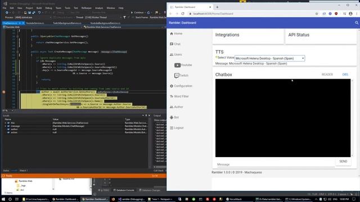
Task: Open the Chat page in the sidebar
Action: click(175, 44)
